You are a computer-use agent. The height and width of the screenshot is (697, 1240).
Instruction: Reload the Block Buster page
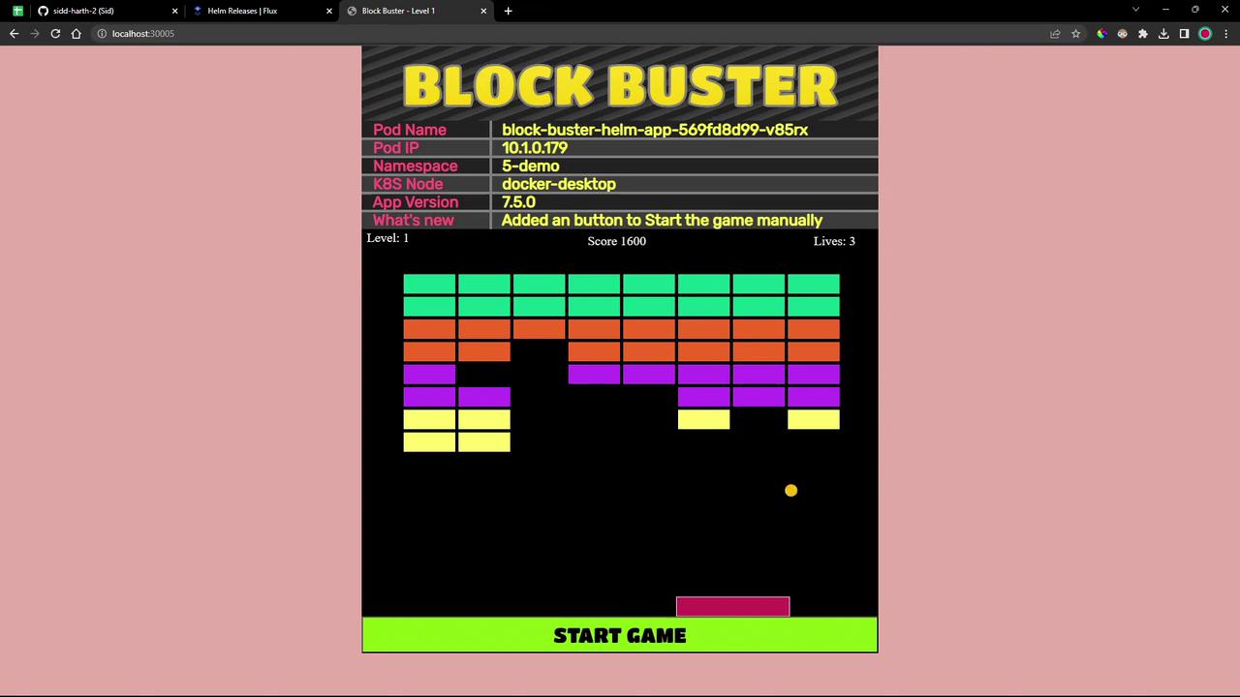tap(55, 34)
